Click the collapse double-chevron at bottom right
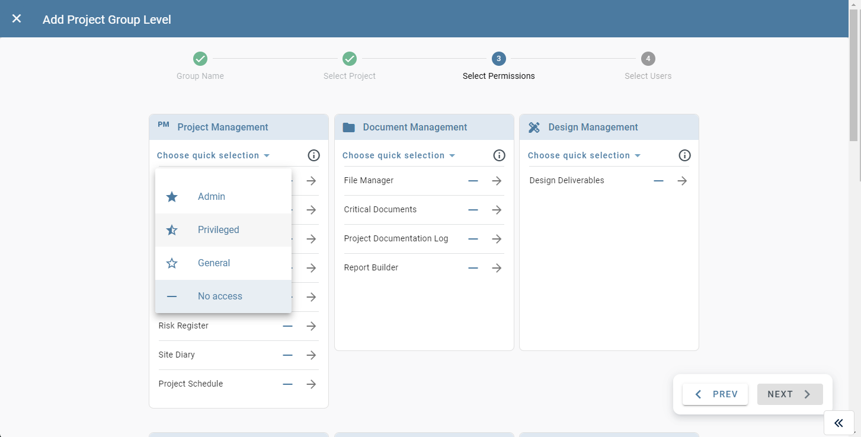 [x=839, y=423]
